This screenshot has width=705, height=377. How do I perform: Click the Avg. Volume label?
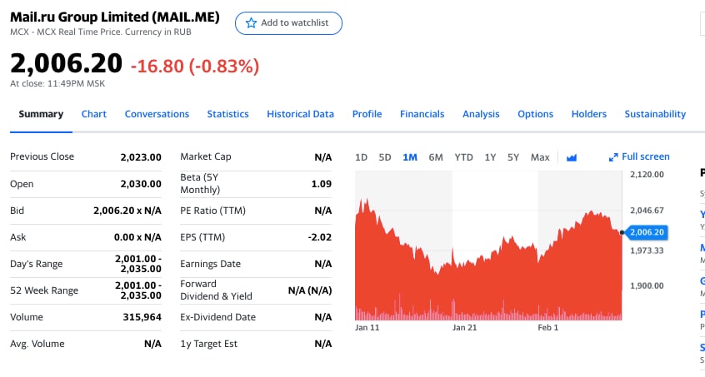click(x=37, y=344)
